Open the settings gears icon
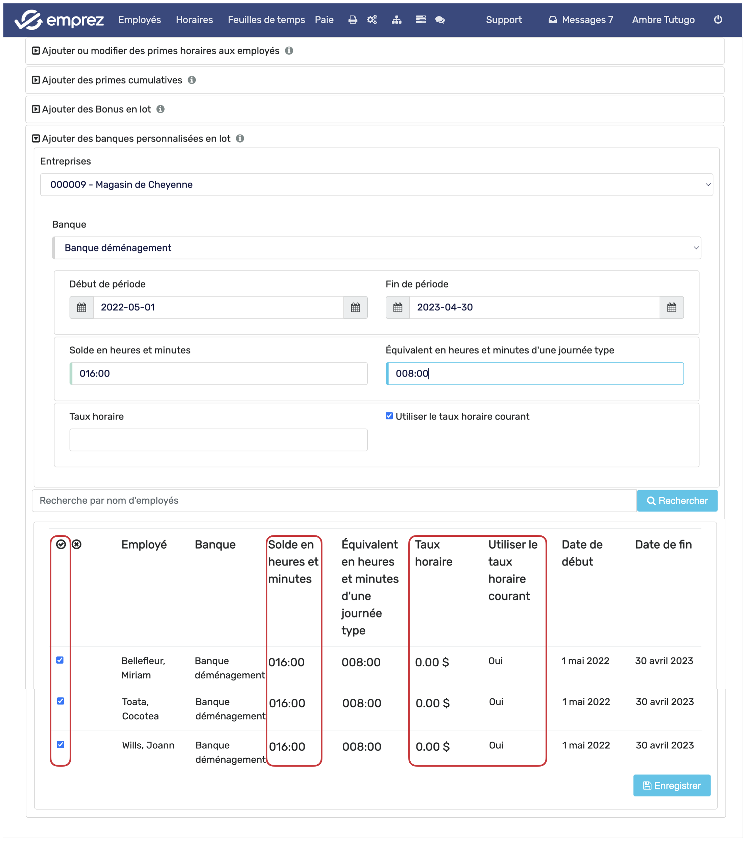Image resolution: width=747 pixels, height=841 pixels. [x=372, y=20]
